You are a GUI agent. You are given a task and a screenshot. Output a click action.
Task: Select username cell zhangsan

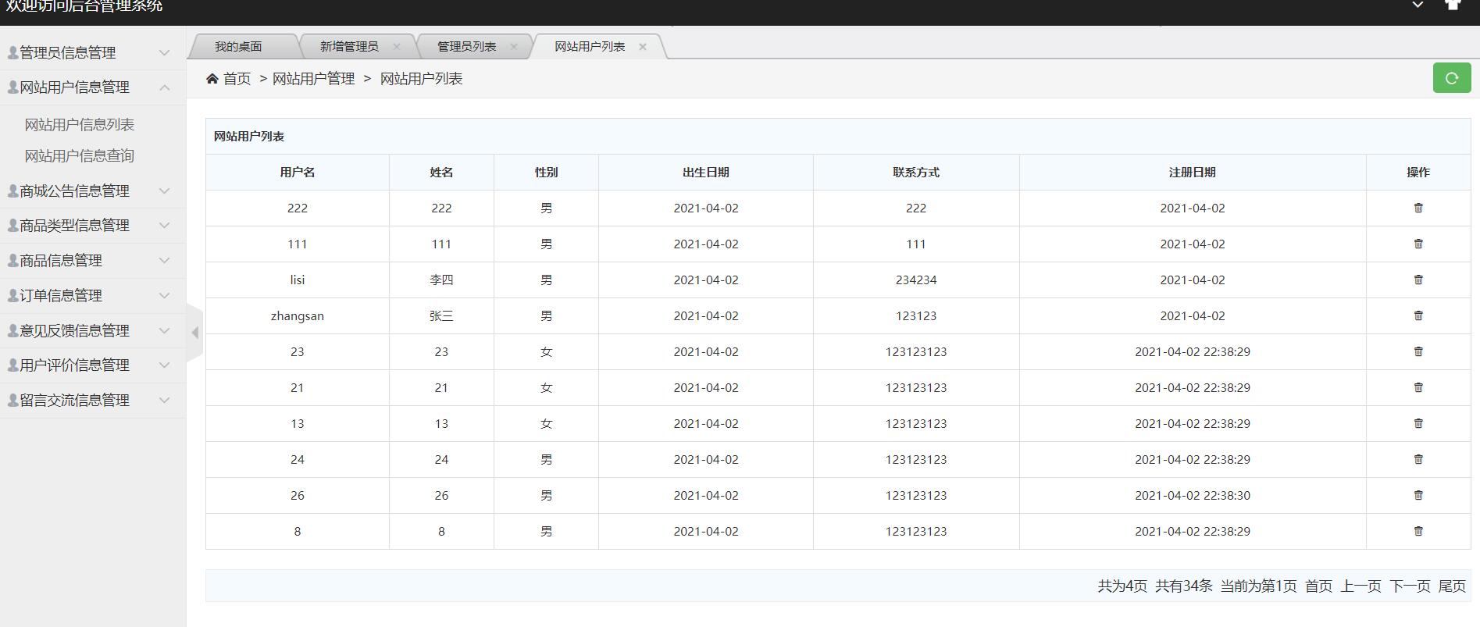pos(298,316)
